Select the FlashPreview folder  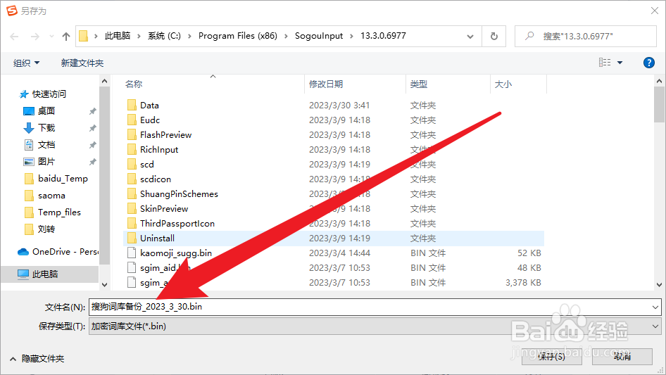(165, 135)
